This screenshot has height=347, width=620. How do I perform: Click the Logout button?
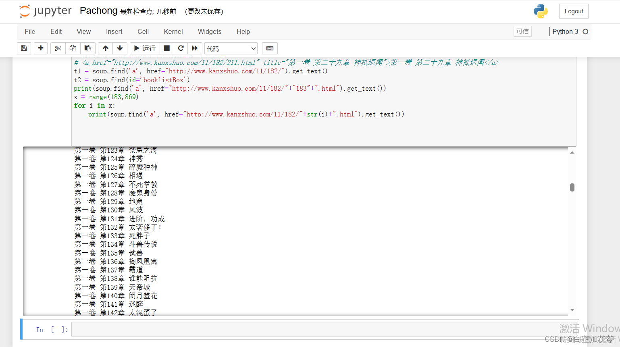click(x=574, y=11)
